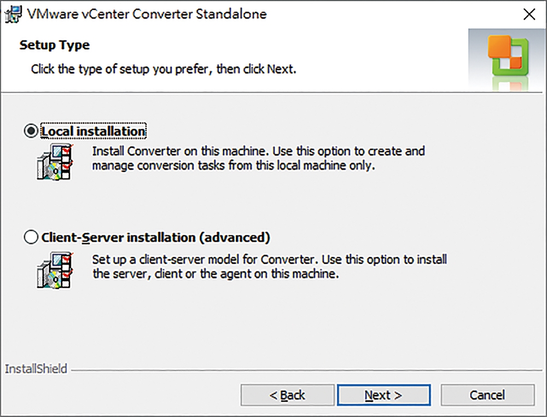Click the InstallShield label
This screenshot has height=417, width=547.
click(x=36, y=369)
